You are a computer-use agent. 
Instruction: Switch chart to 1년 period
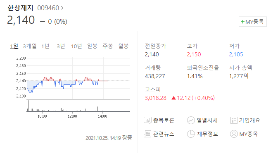[45, 46]
